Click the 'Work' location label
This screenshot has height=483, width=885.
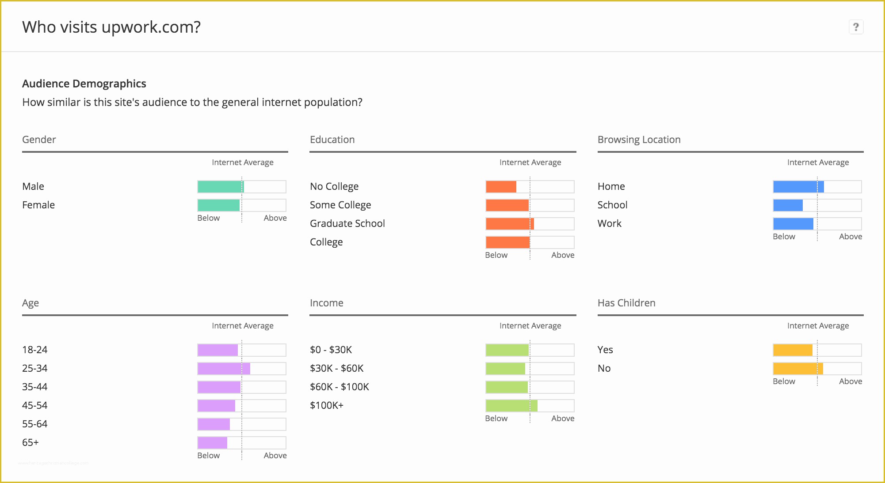click(610, 223)
